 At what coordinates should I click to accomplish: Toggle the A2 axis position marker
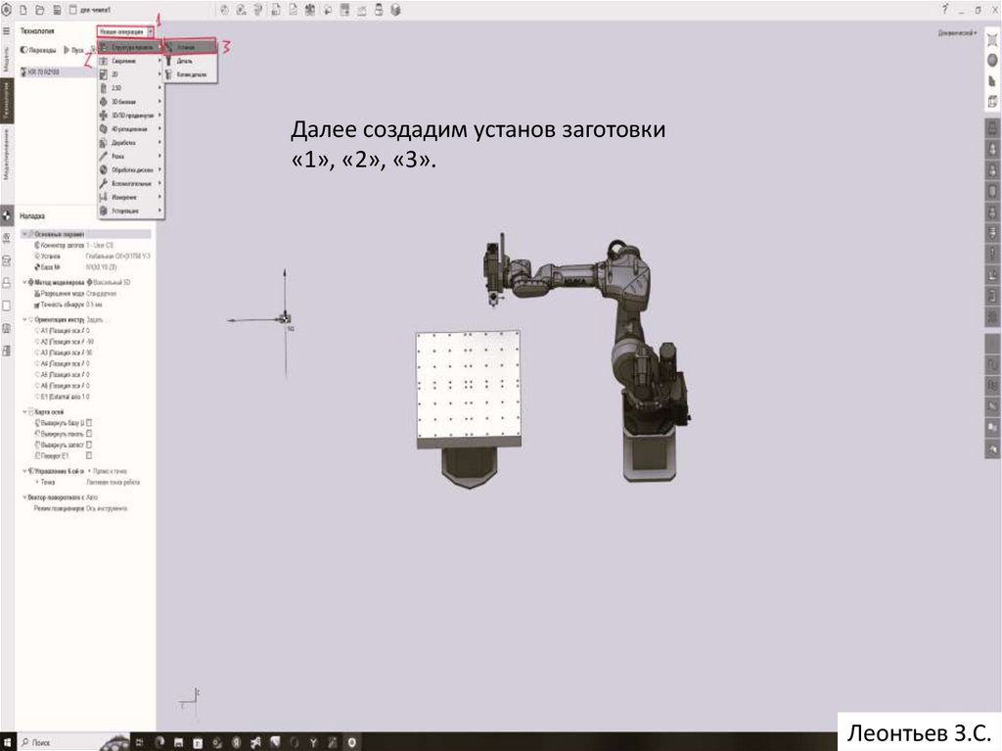pos(37,342)
